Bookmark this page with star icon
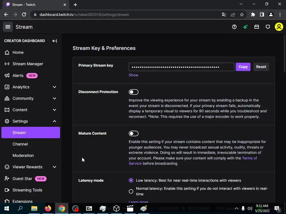 click(x=242, y=14)
